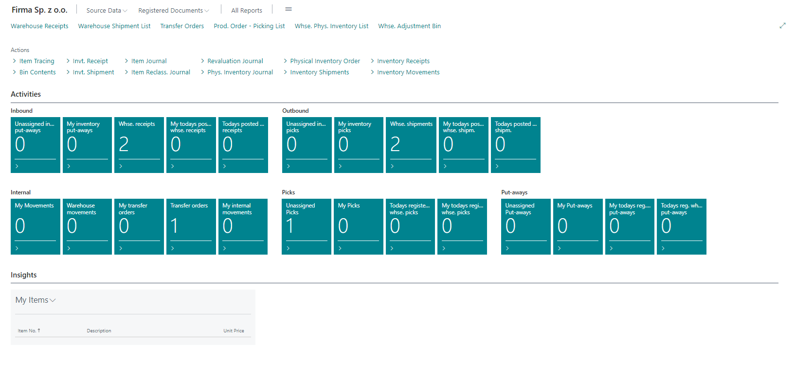The image size is (794, 379).
Task: Click the arrow icon on Whse. shipments tile
Action: click(x=392, y=166)
